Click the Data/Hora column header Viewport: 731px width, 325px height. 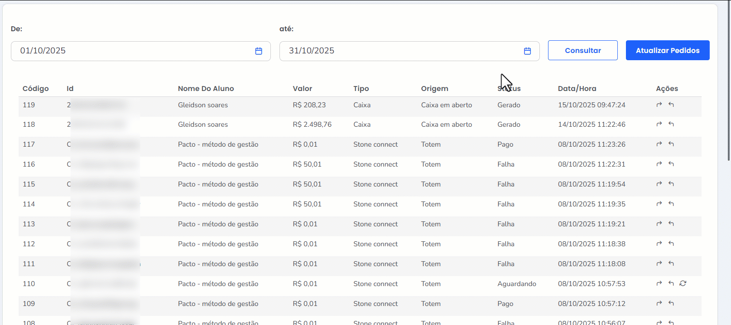(577, 89)
